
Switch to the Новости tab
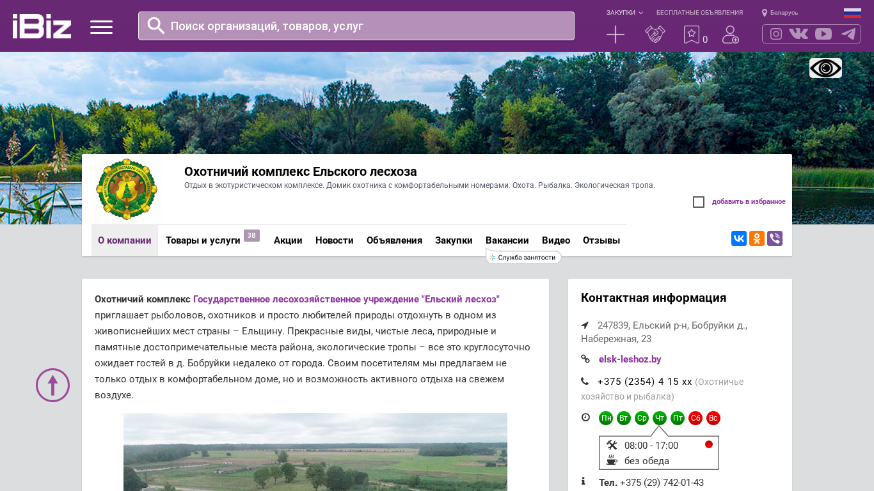click(335, 240)
